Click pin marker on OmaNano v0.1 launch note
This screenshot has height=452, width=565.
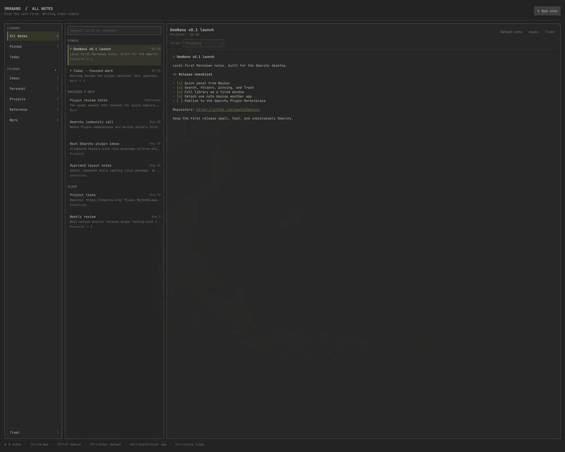[71, 49]
